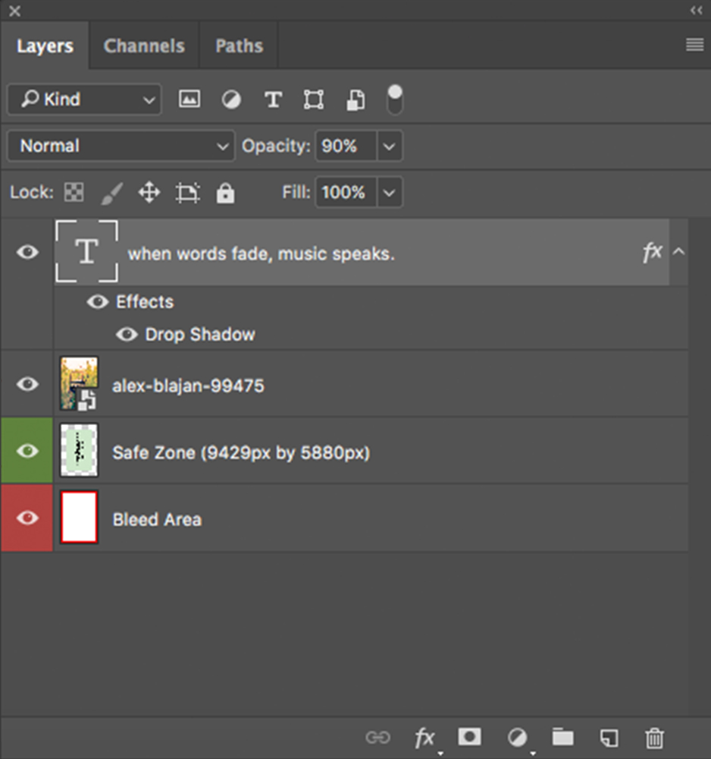Create a new group folder icon
The height and width of the screenshot is (759, 711).
click(x=562, y=737)
